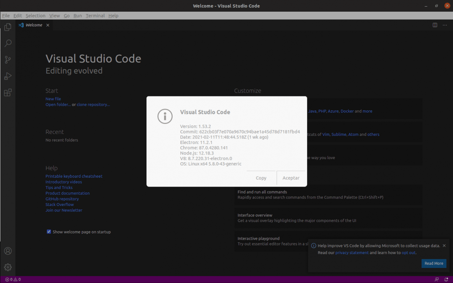Open the Extensions view
453x283 pixels.
point(8,93)
